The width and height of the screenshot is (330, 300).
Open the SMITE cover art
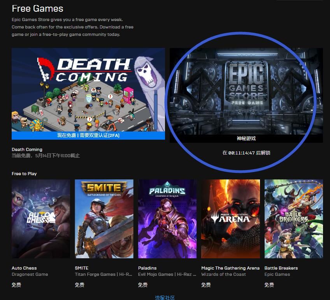coord(104,219)
